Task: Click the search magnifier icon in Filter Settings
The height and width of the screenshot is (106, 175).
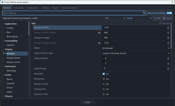Action: [144, 13]
